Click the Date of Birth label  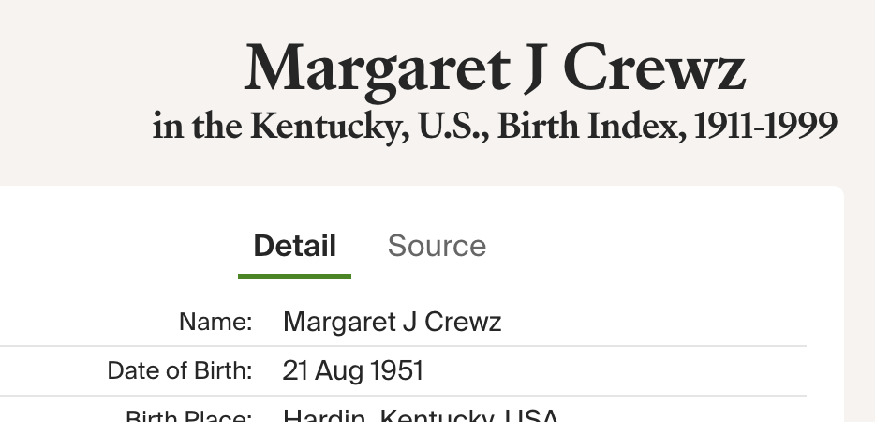(x=180, y=371)
